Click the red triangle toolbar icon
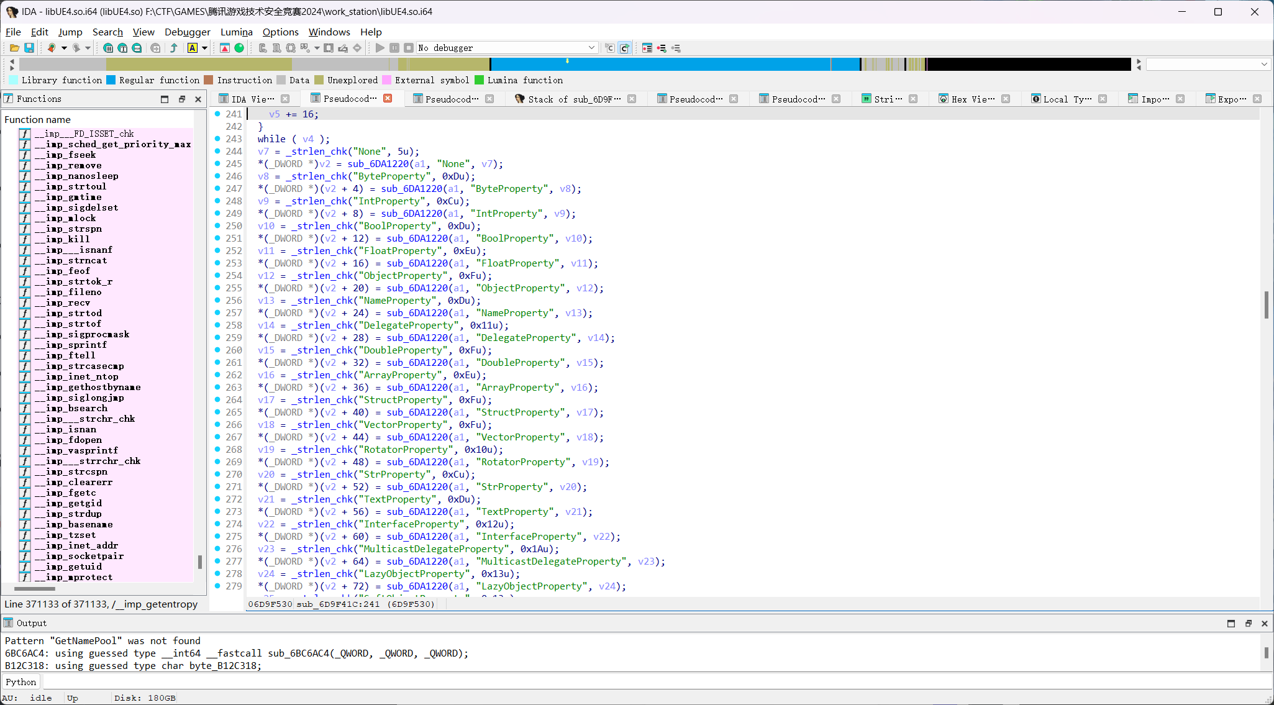 coord(225,48)
